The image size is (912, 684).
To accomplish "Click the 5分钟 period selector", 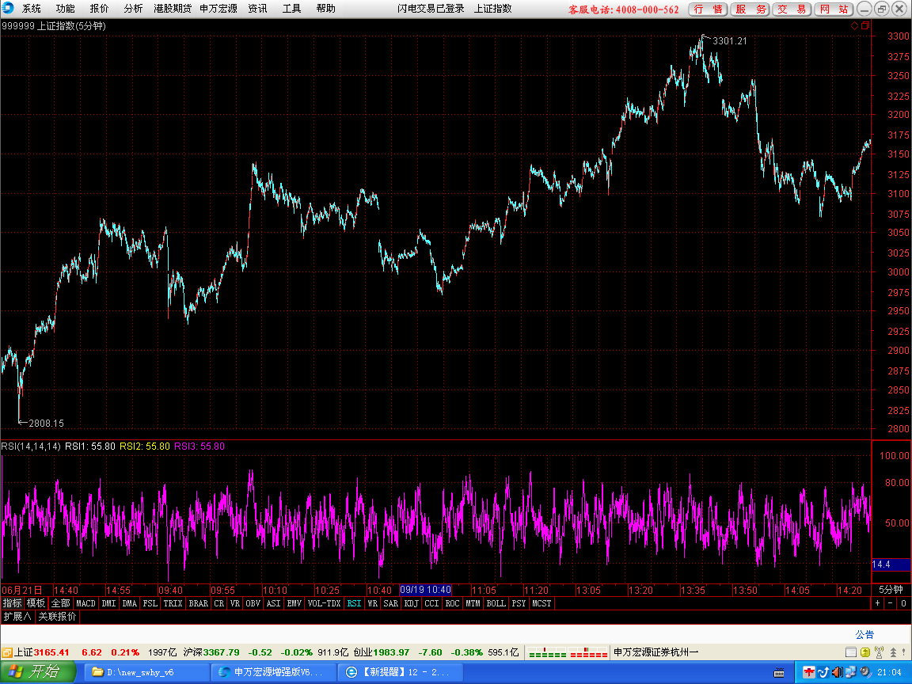I will point(891,590).
